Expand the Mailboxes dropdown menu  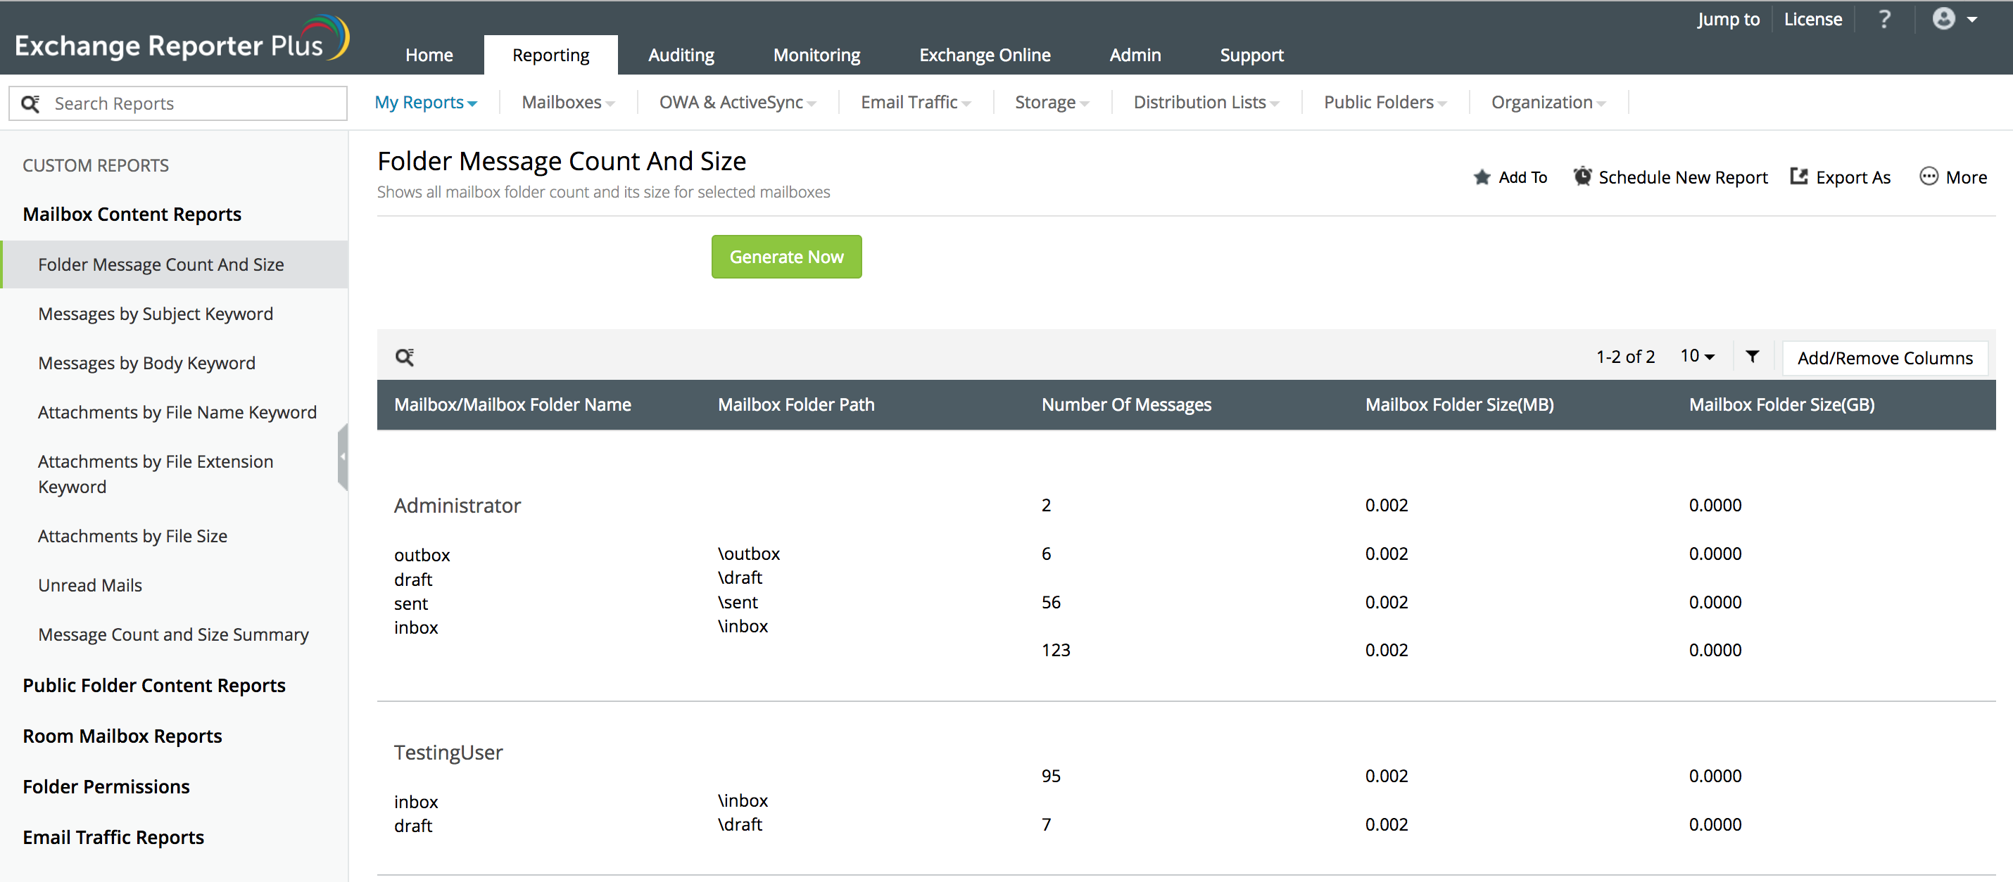pyautogui.click(x=567, y=103)
